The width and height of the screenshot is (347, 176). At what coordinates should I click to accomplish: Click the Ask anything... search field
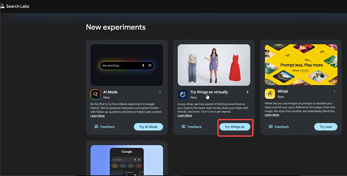pyautogui.click(x=127, y=65)
